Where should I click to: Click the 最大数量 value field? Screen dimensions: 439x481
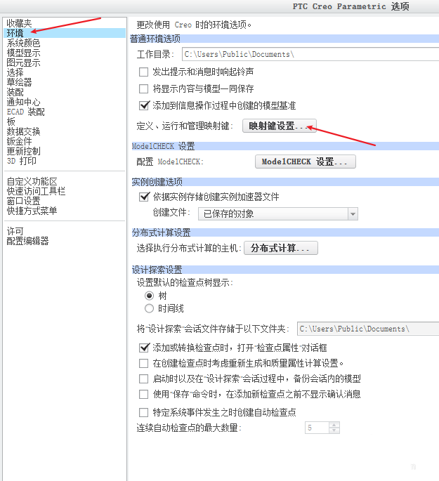(x=317, y=428)
